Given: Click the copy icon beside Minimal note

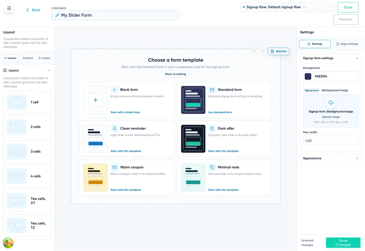Looking at the screenshot, I should tap(212, 167).
